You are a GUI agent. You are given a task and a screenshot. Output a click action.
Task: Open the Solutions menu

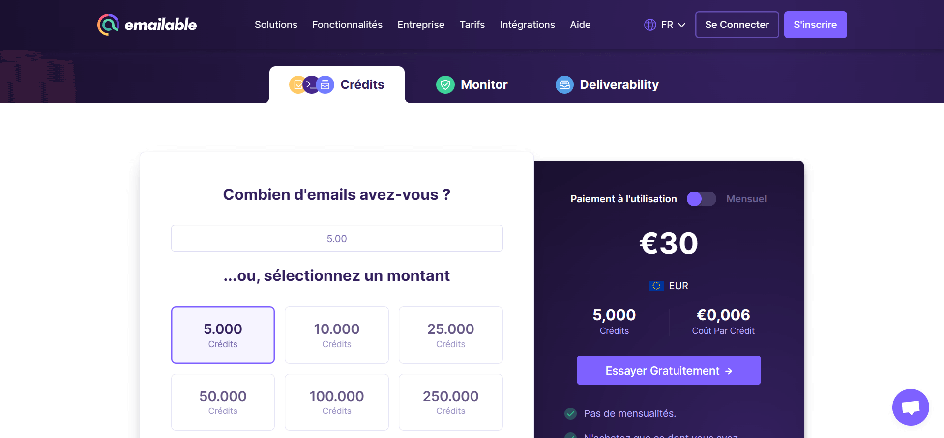(276, 25)
